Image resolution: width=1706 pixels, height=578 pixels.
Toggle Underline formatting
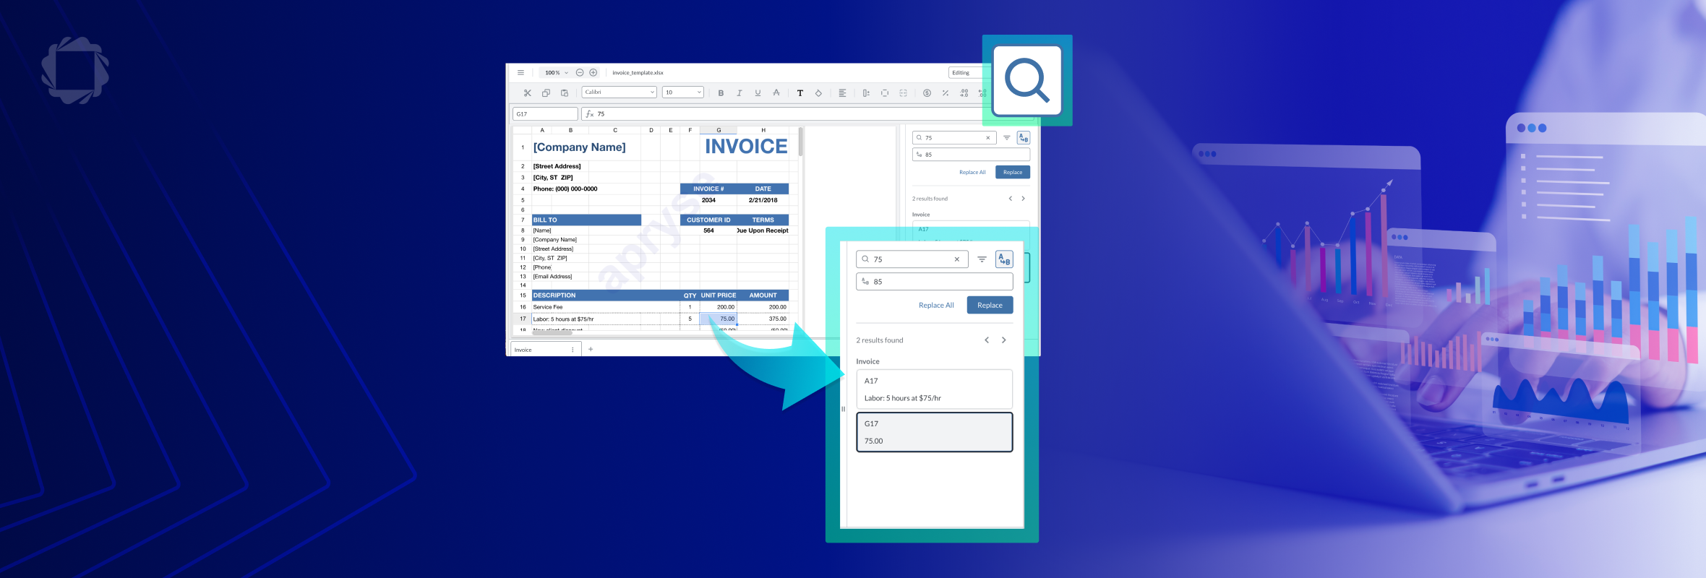point(758,92)
